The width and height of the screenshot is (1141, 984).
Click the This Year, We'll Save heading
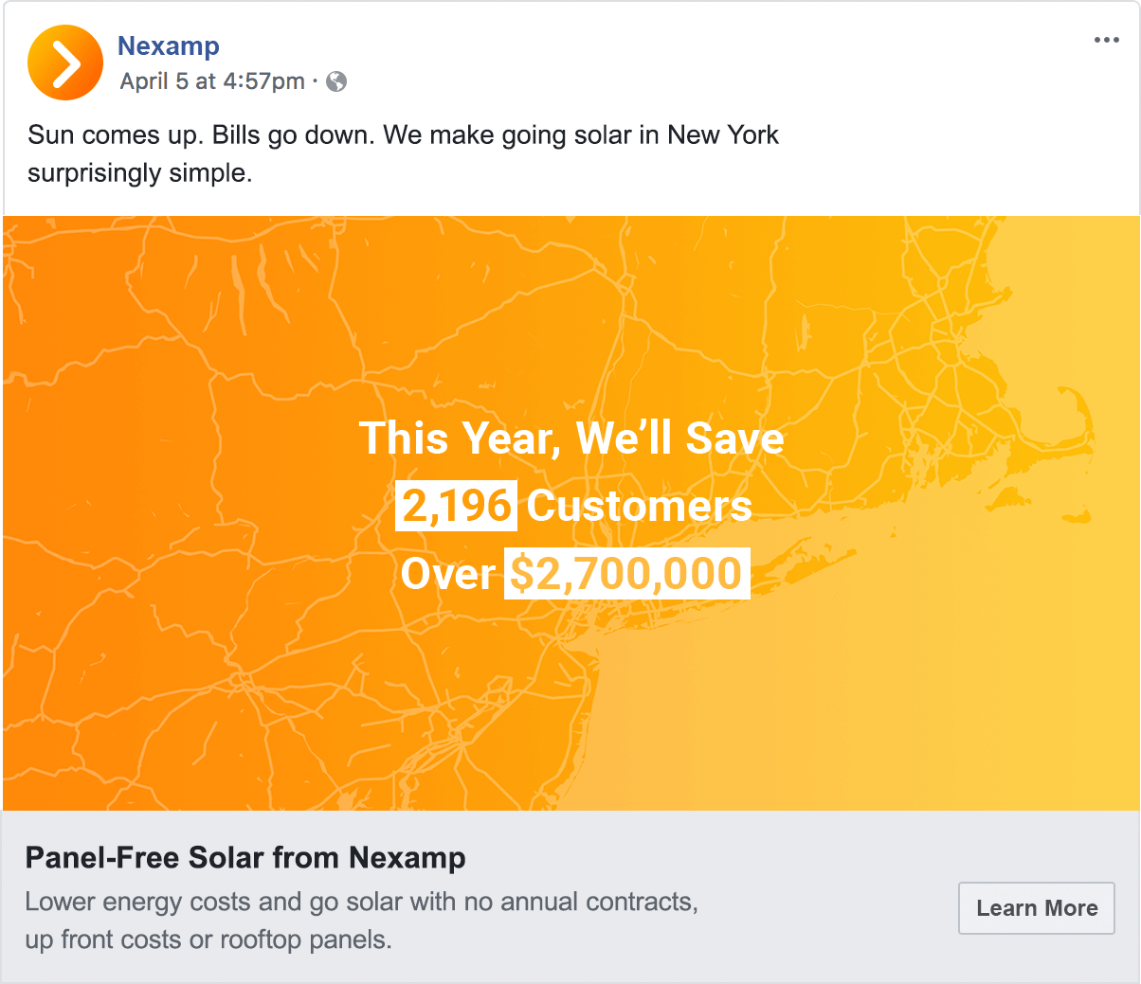[571, 438]
